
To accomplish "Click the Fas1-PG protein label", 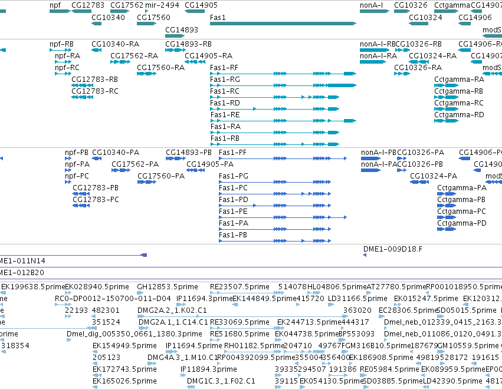I will pyautogui.click(x=234, y=176).
